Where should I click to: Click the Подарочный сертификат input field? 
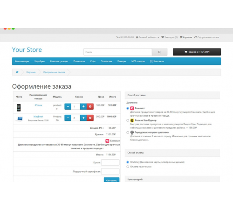coord(110,171)
